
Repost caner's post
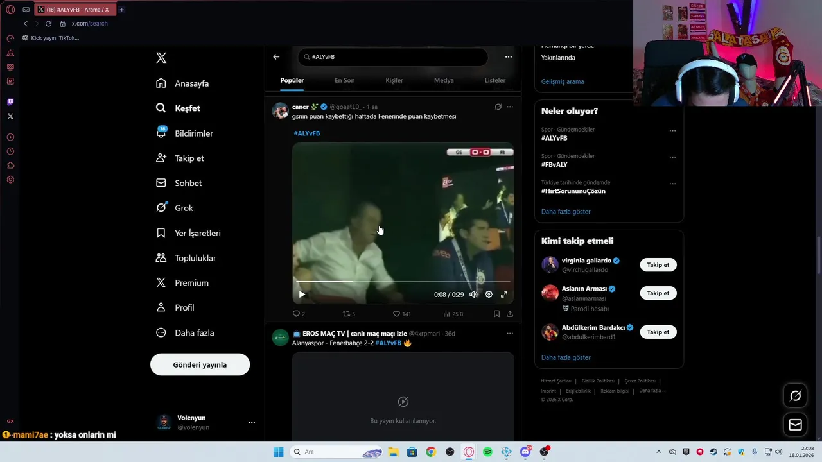coord(349,314)
